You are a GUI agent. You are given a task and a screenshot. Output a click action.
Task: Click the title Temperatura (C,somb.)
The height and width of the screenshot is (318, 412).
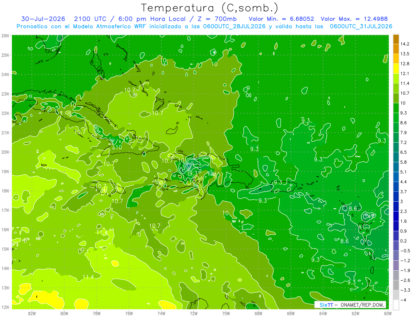pos(210,8)
